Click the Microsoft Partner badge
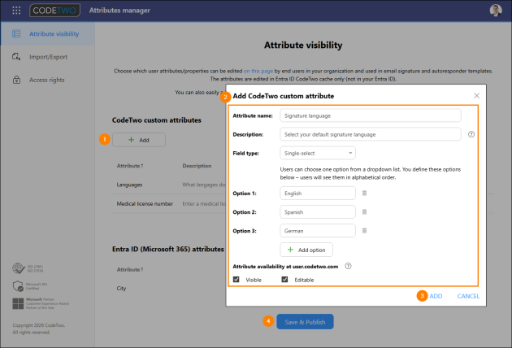 pyautogui.click(x=41, y=303)
